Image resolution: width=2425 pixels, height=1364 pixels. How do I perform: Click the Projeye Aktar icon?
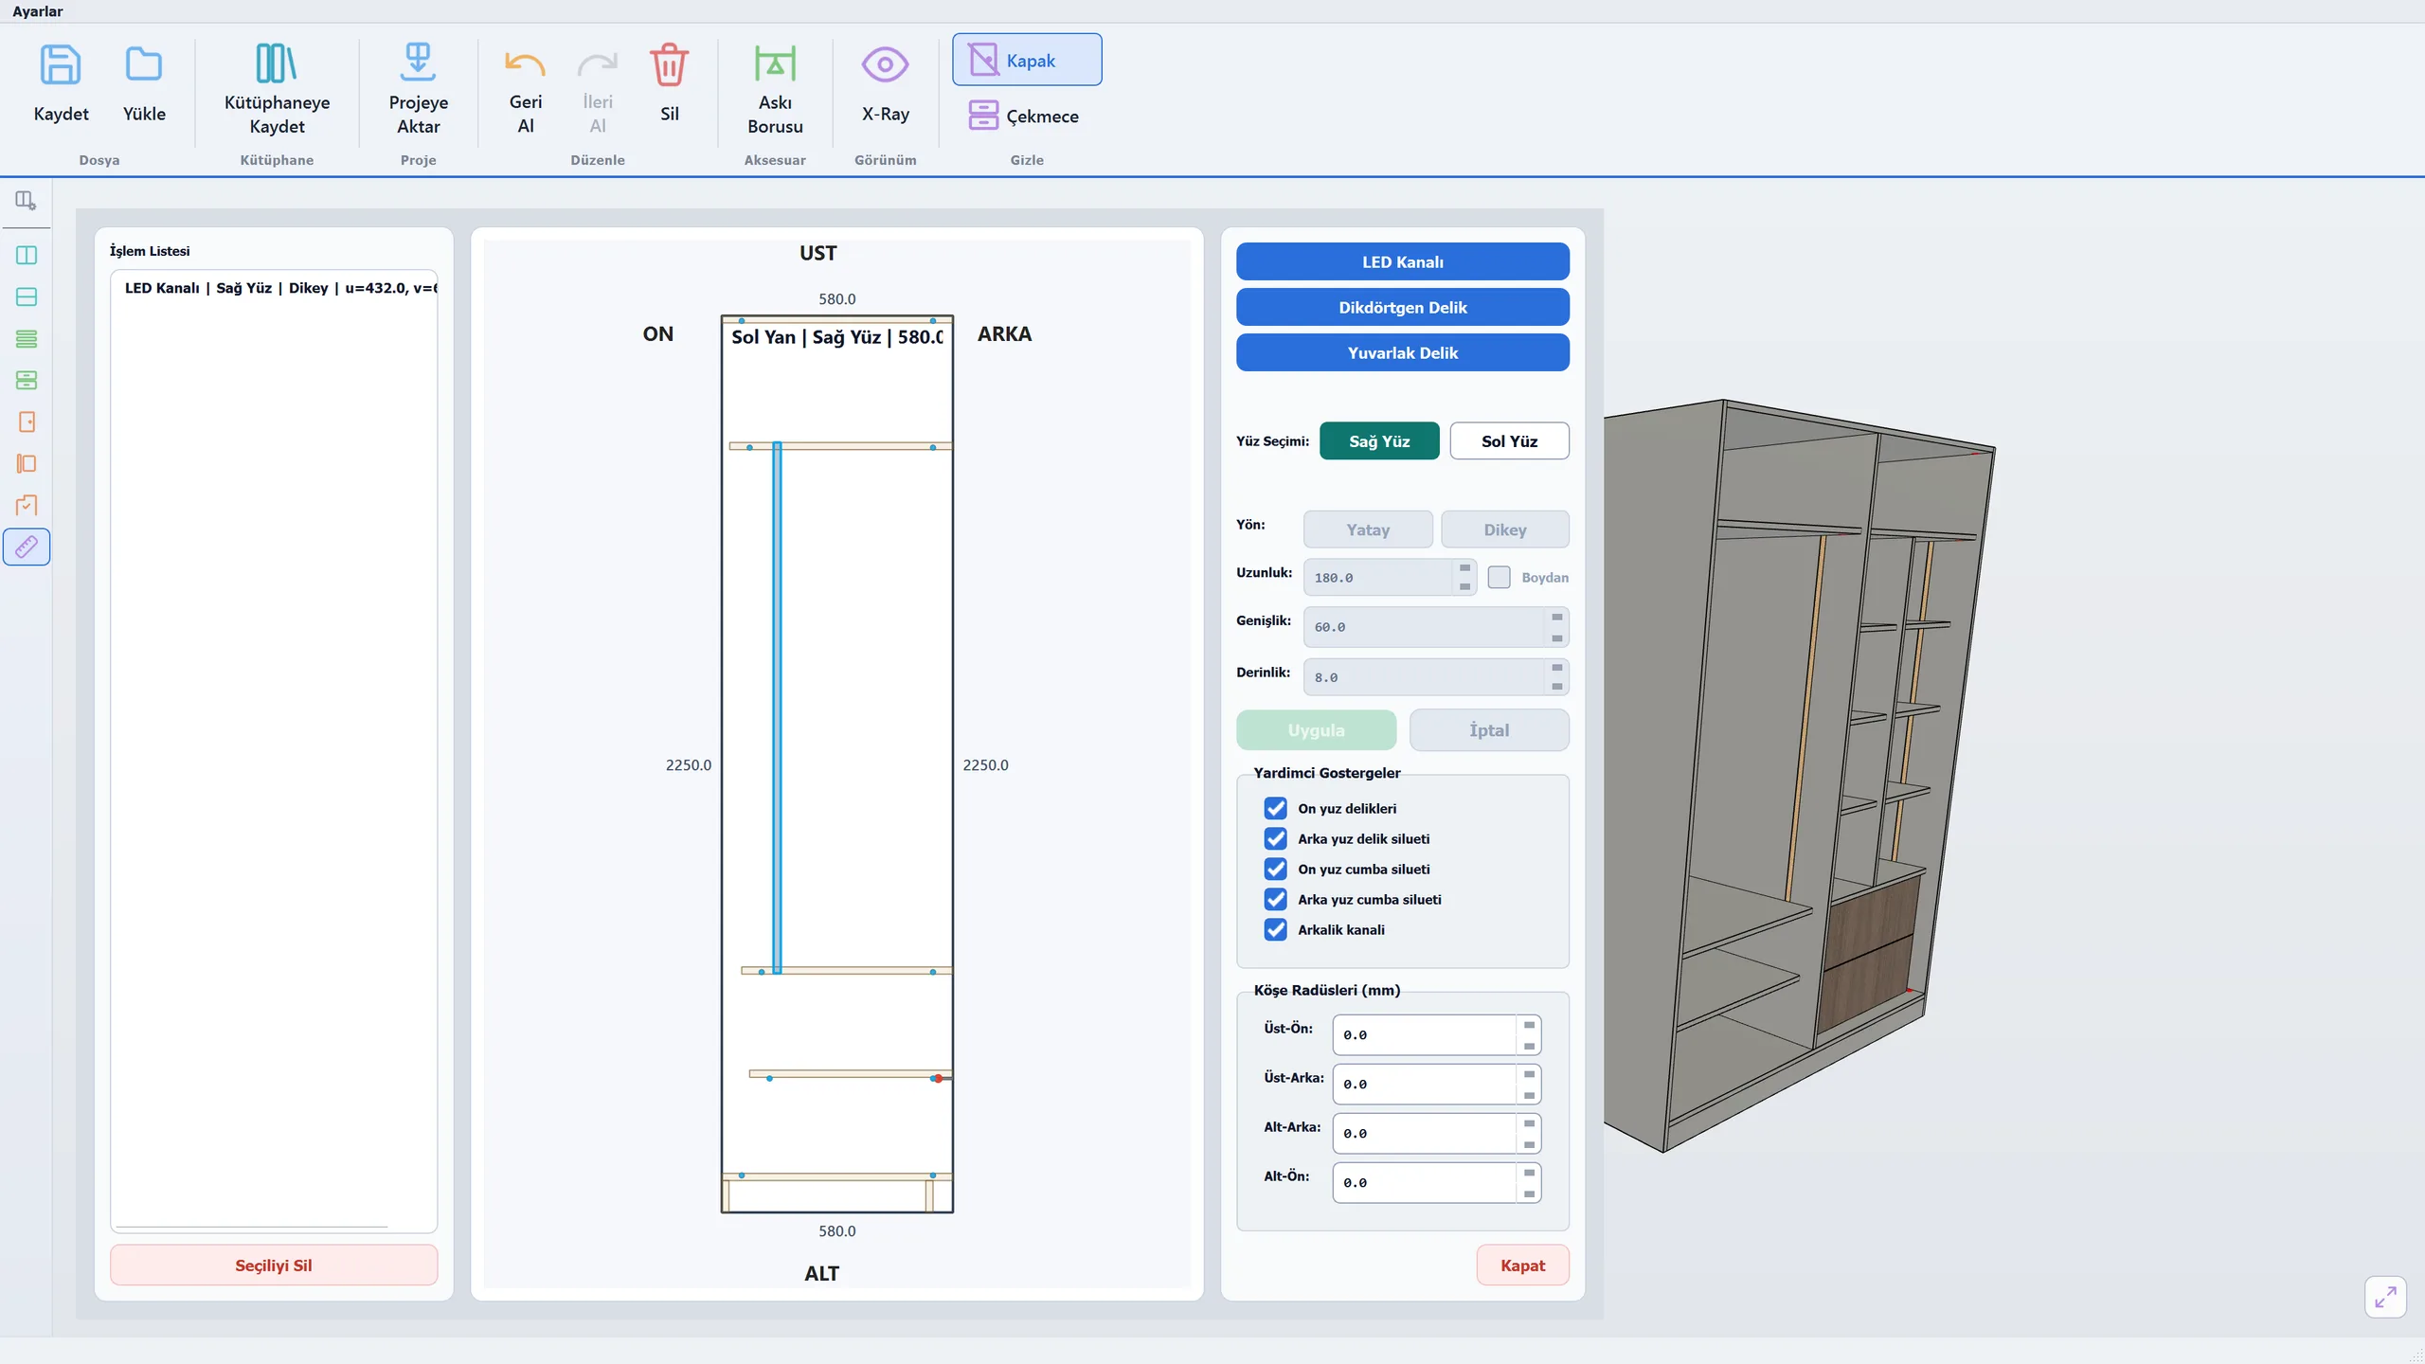point(418,63)
